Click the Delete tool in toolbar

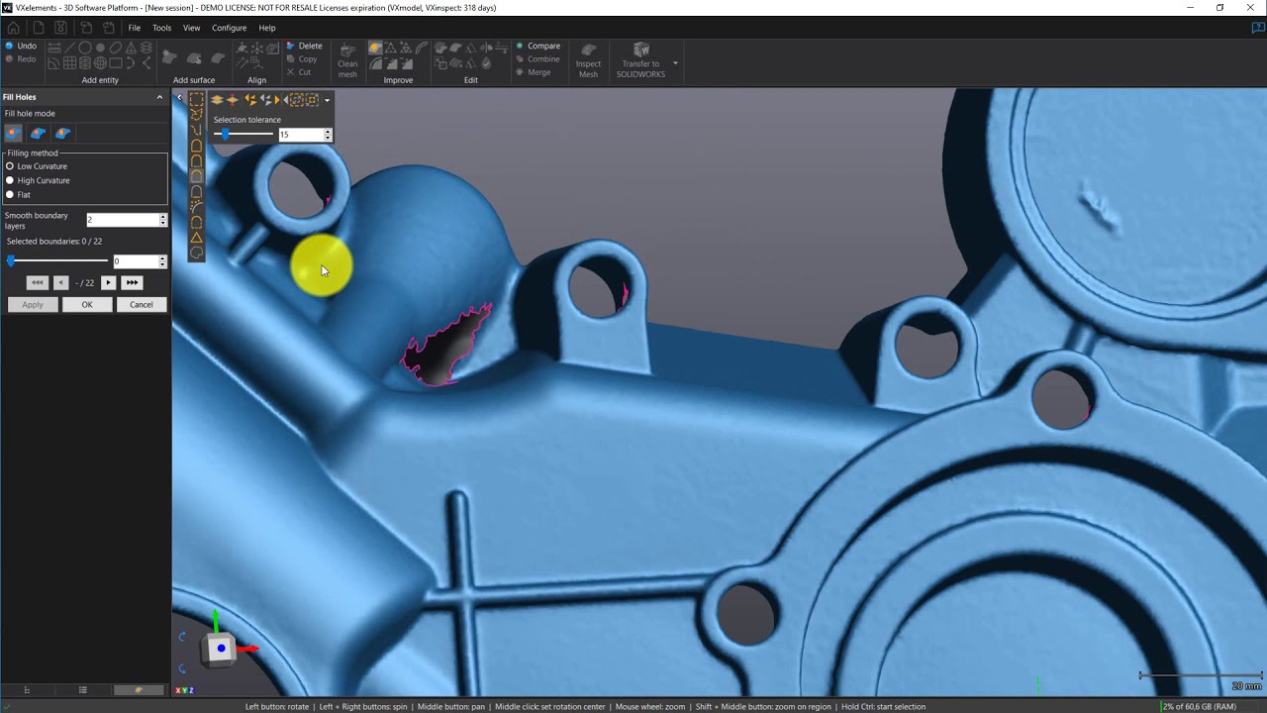304,46
